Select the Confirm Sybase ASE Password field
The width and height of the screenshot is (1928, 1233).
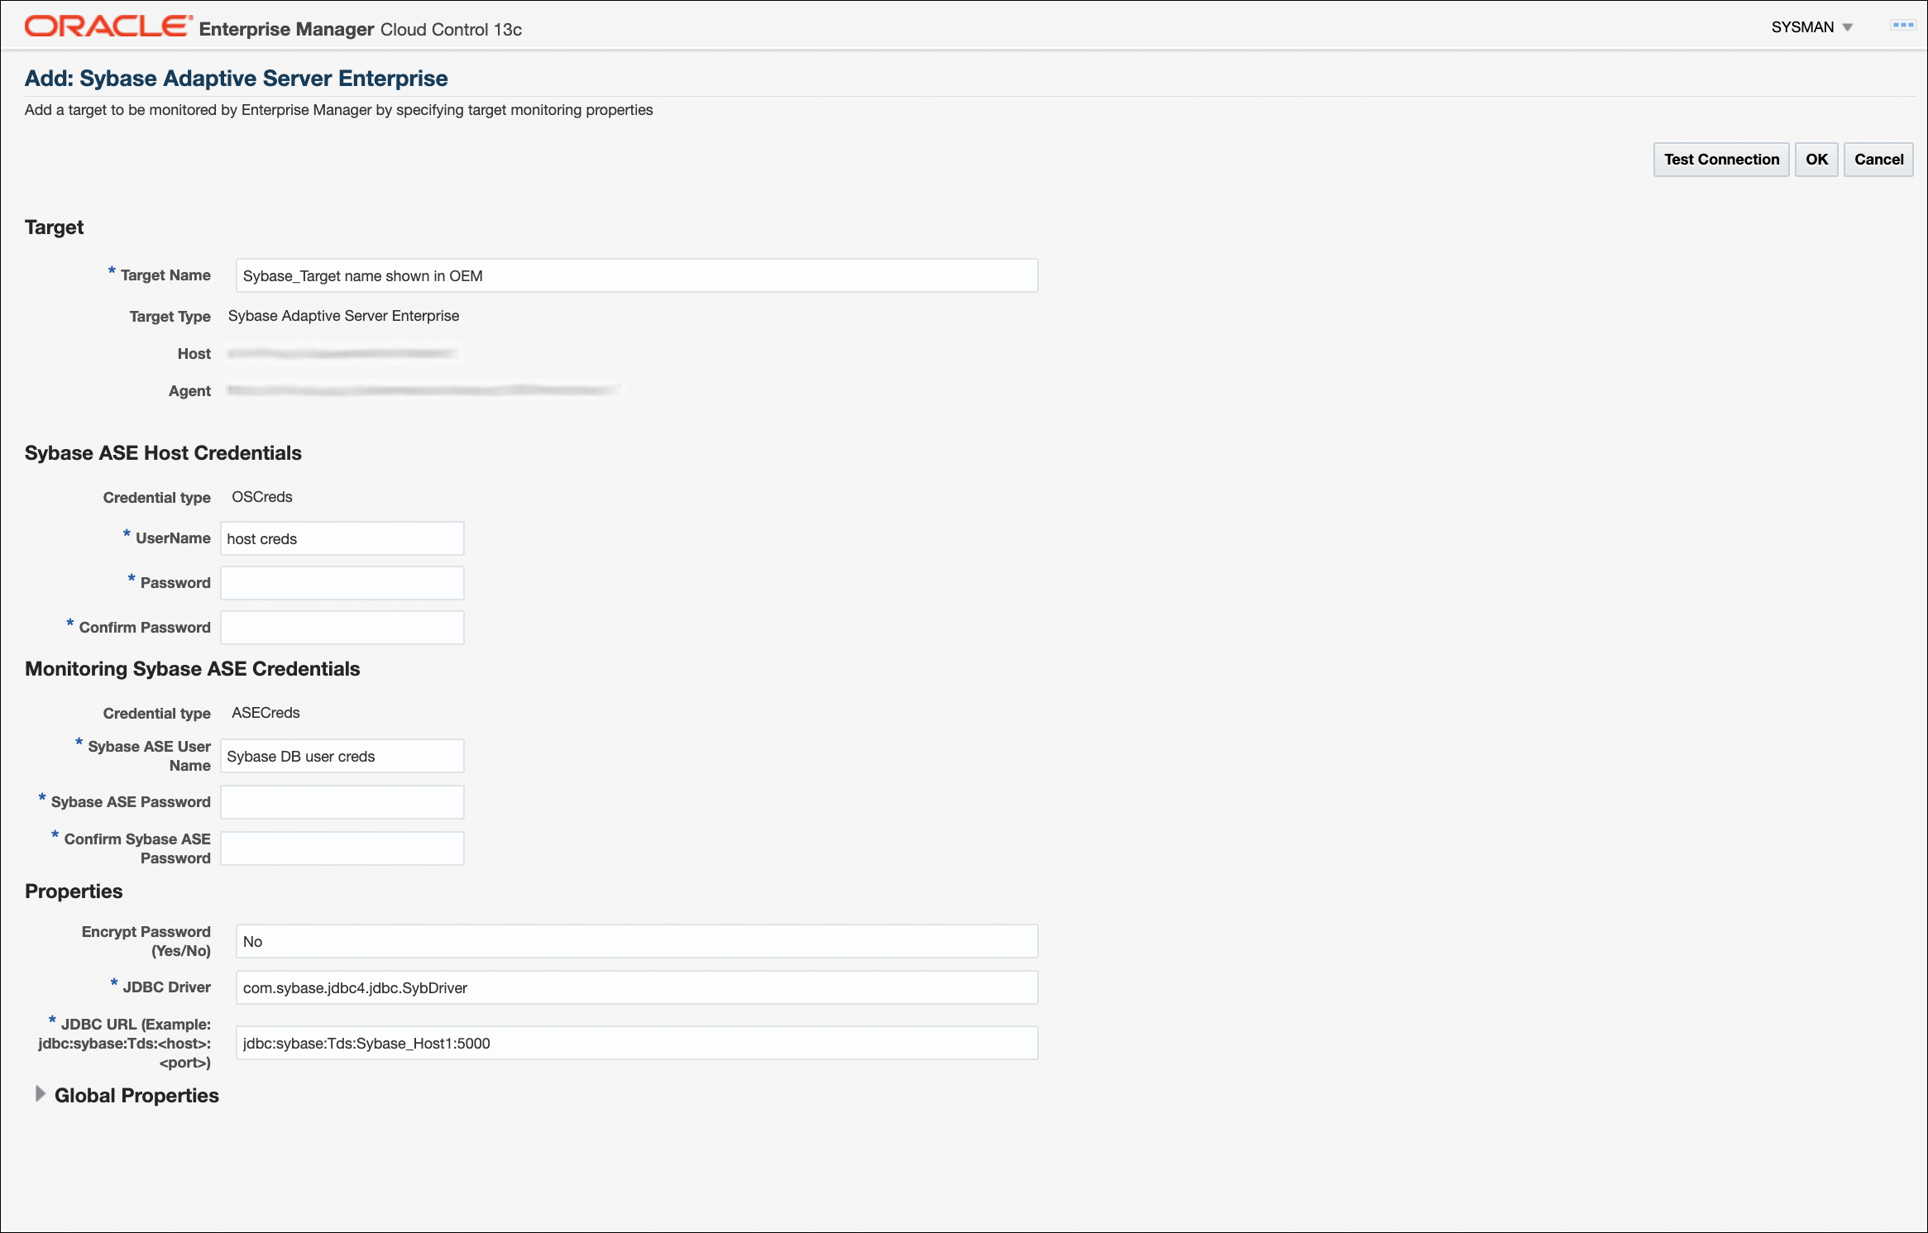click(342, 848)
